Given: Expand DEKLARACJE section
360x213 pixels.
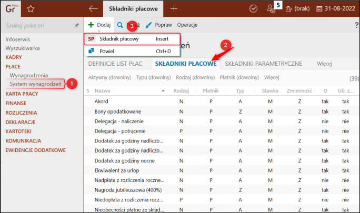Looking at the screenshot, I should pos(21,122).
